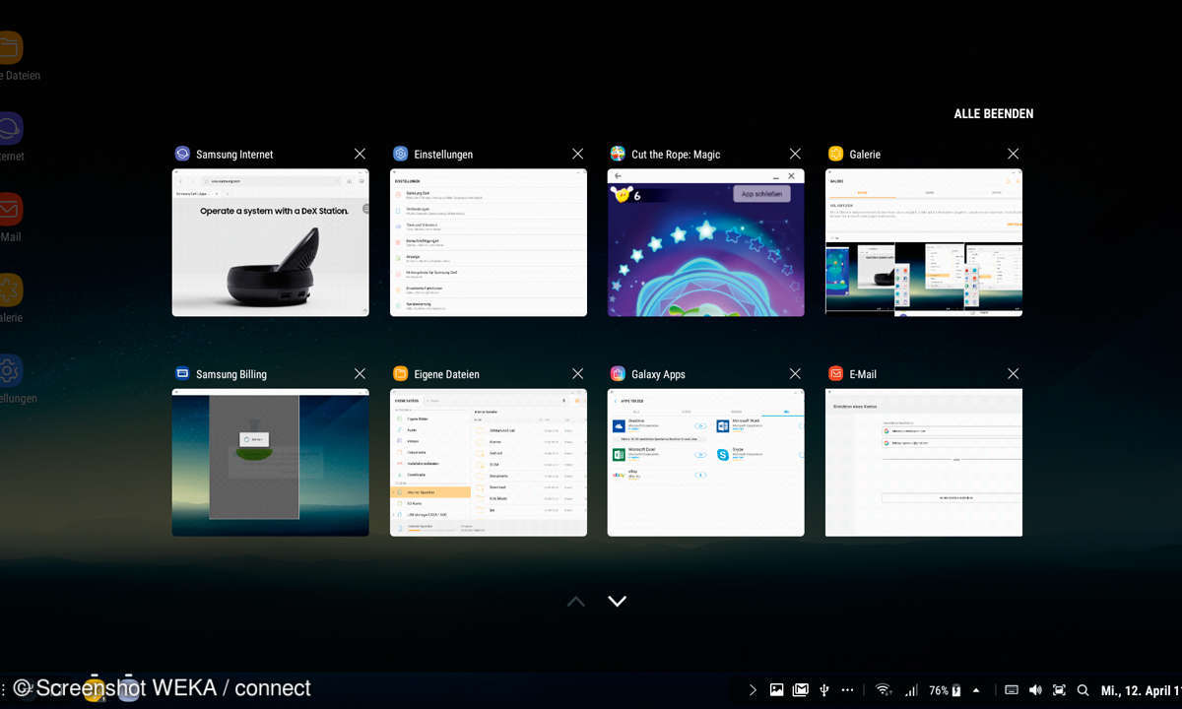Screen dimensions: 1182x709
Task: Close the Samsung Billing app card
Action: click(x=360, y=374)
